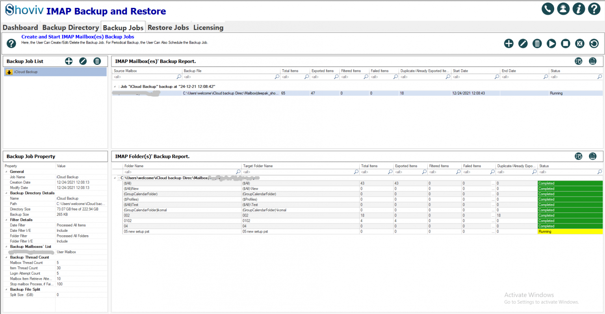Click the search magnifier in Source Mailbox filter

(x=179, y=77)
